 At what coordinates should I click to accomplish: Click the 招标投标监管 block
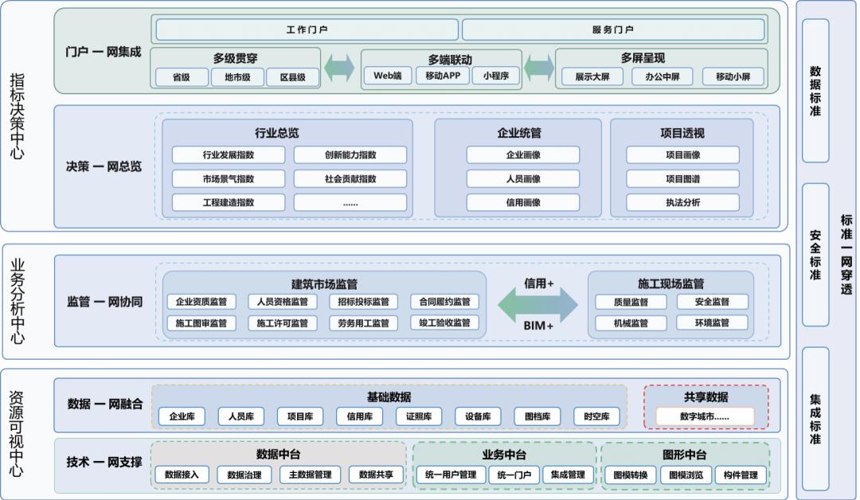(364, 302)
